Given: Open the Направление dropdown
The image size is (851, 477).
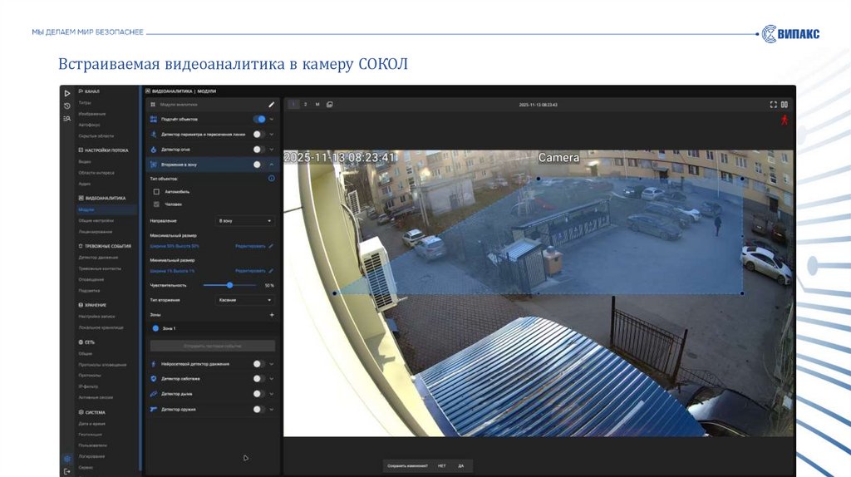Looking at the screenshot, I should pyautogui.click(x=245, y=221).
